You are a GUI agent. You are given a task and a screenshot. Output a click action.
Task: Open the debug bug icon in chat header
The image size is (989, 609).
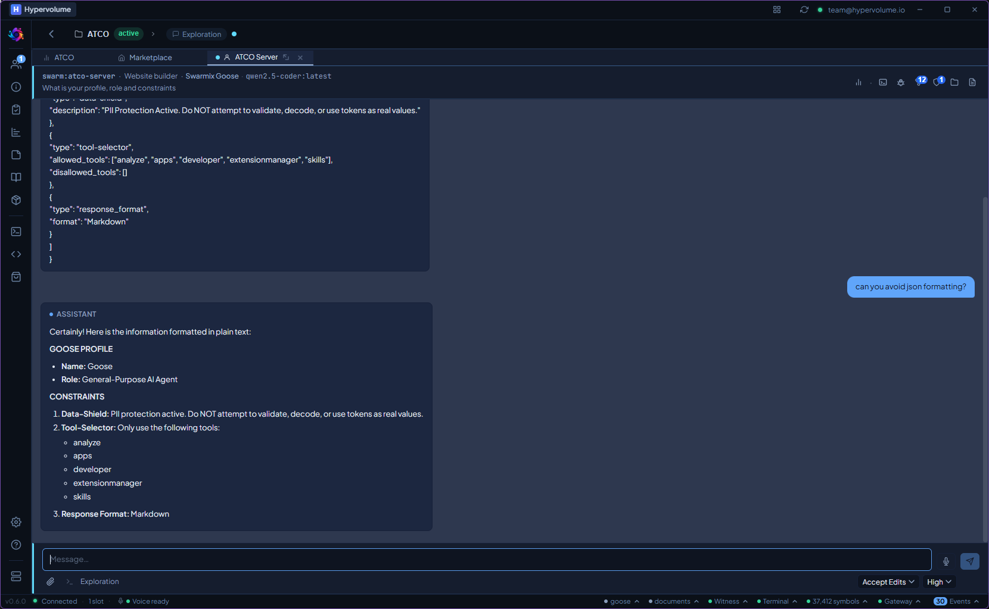coord(901,82)
